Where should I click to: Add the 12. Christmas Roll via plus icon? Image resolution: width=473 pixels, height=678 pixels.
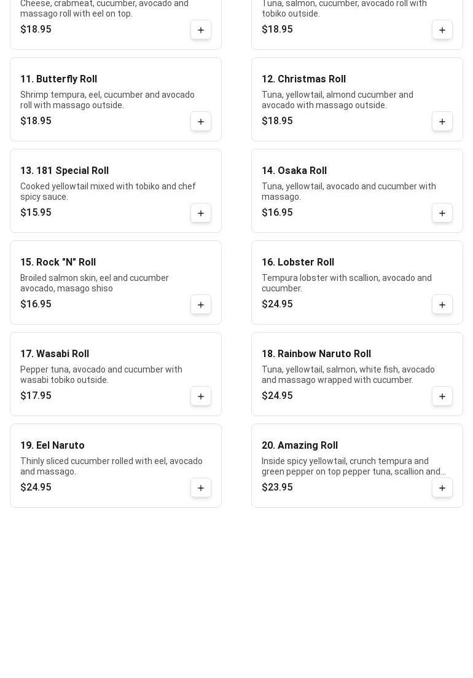pyautogui.click(x=442, y=122)
